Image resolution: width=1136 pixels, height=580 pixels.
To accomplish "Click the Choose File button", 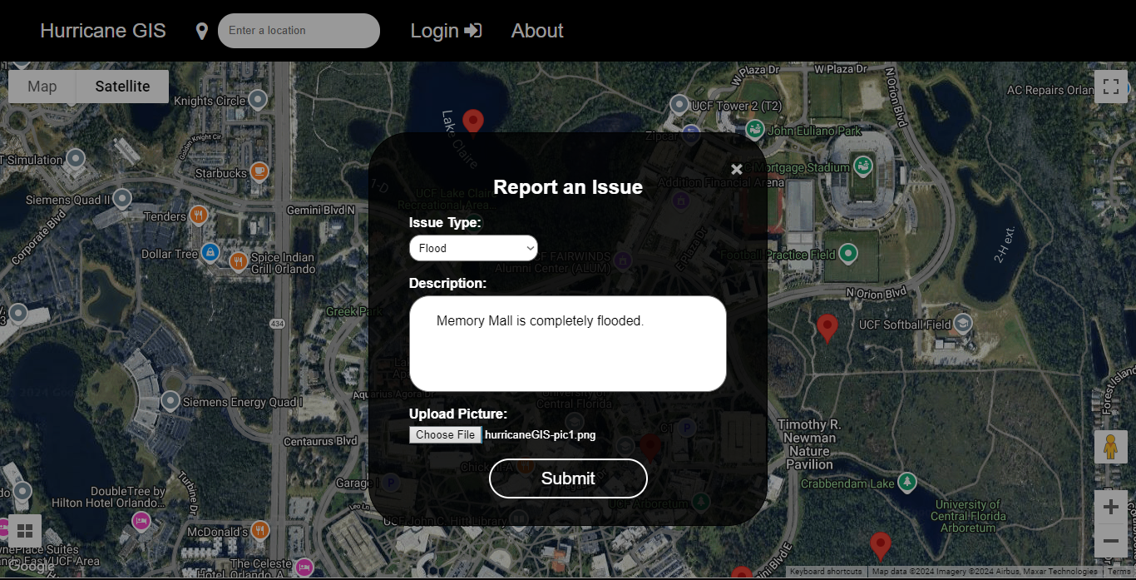I will pos(446,434).
